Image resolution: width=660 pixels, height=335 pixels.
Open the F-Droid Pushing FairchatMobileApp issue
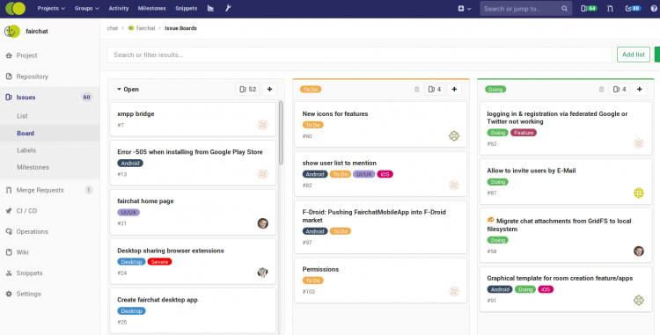pos(374,216)
